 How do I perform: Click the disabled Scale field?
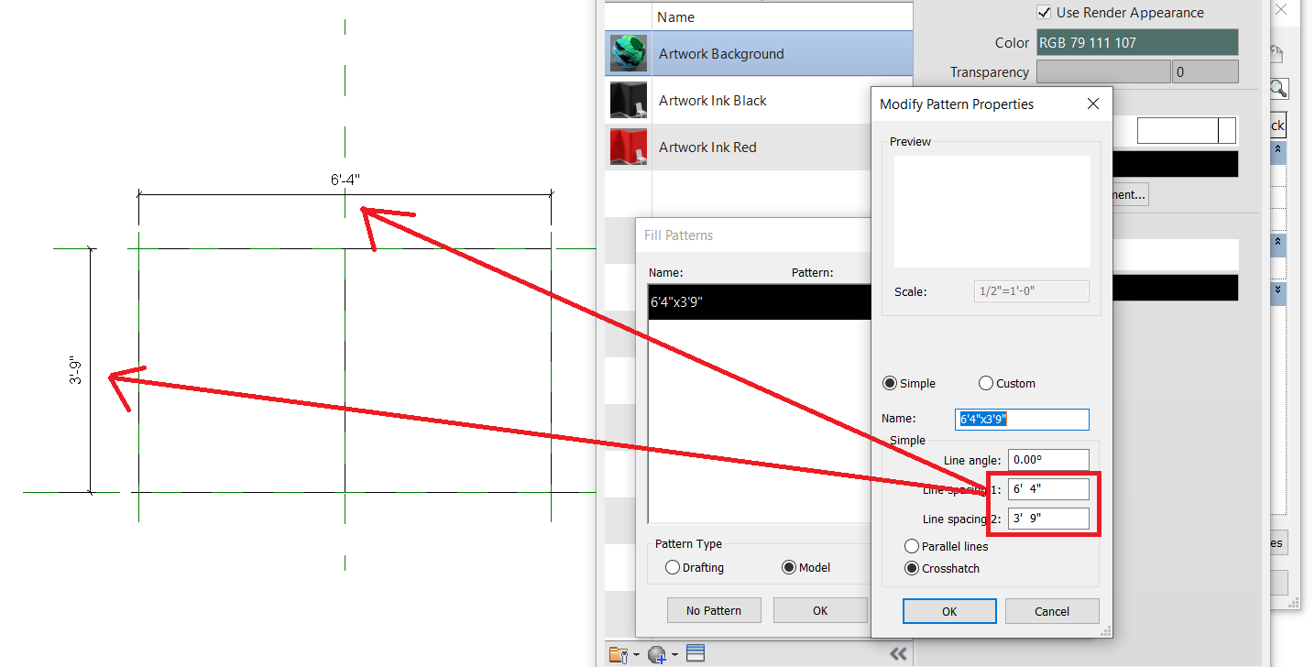coord(1031,291)
